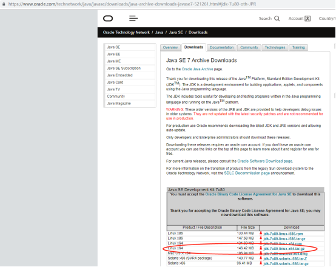Click the Java SE Development Kit 7u80 title
336x267 pixels.
pyautogui.click(x=197, y=189)
